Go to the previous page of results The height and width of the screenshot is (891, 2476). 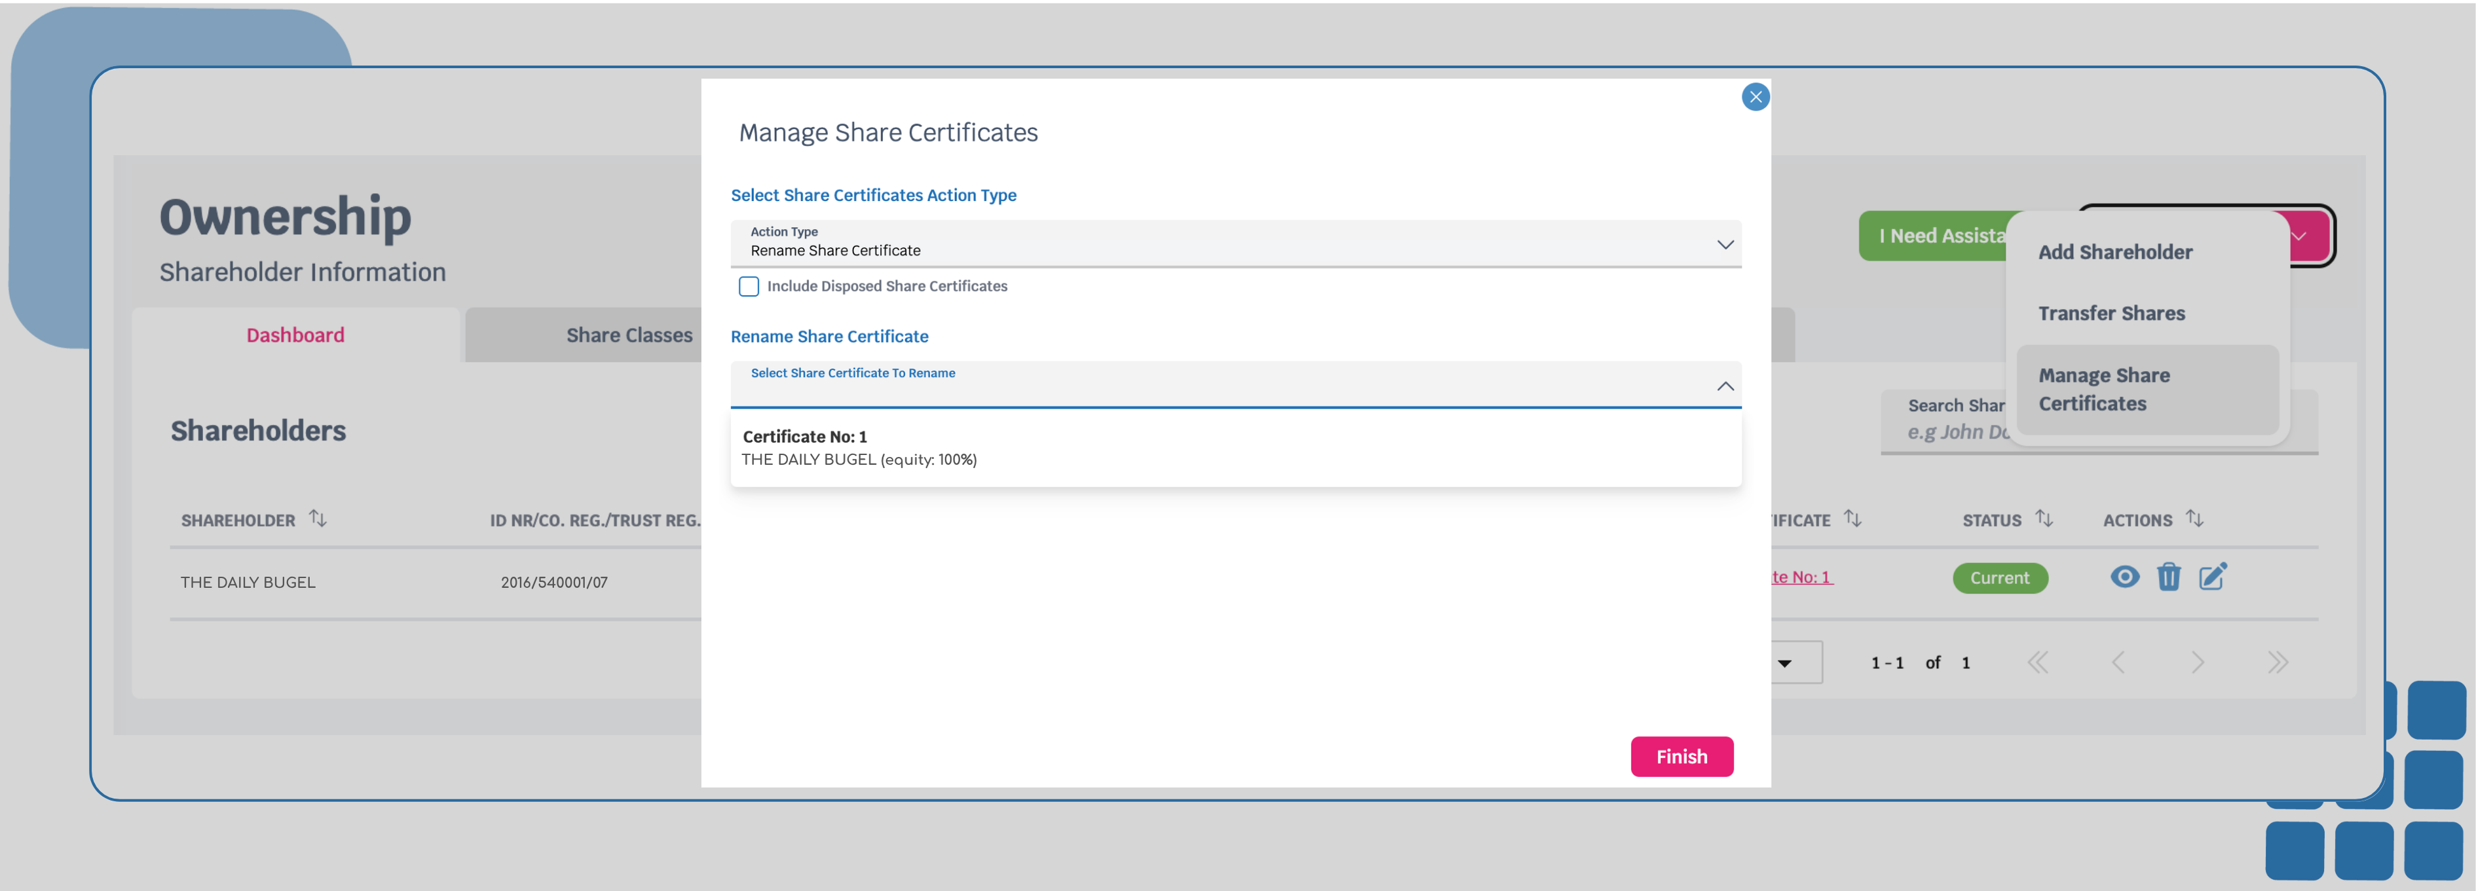[2118, 663]
